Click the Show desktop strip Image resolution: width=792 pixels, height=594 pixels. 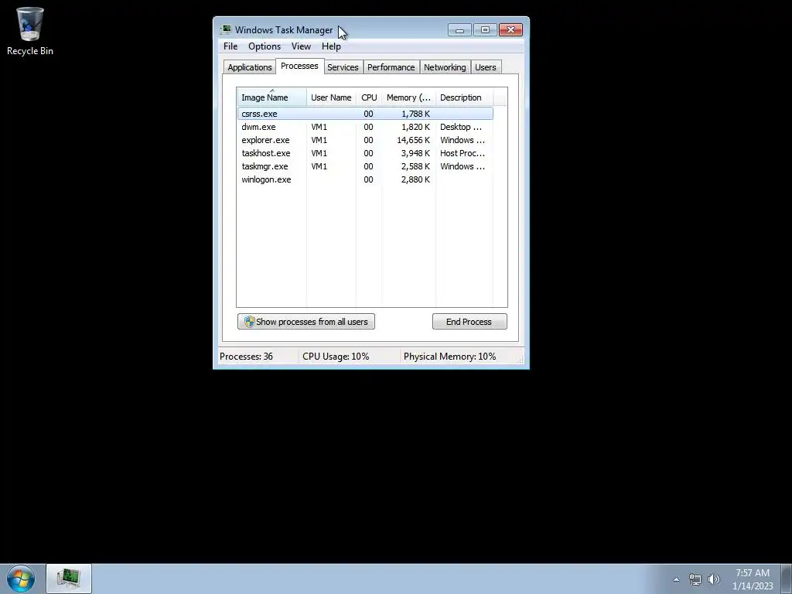tap(787, 579)
